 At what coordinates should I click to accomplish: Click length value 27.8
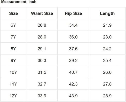click(x=107, y=84)
